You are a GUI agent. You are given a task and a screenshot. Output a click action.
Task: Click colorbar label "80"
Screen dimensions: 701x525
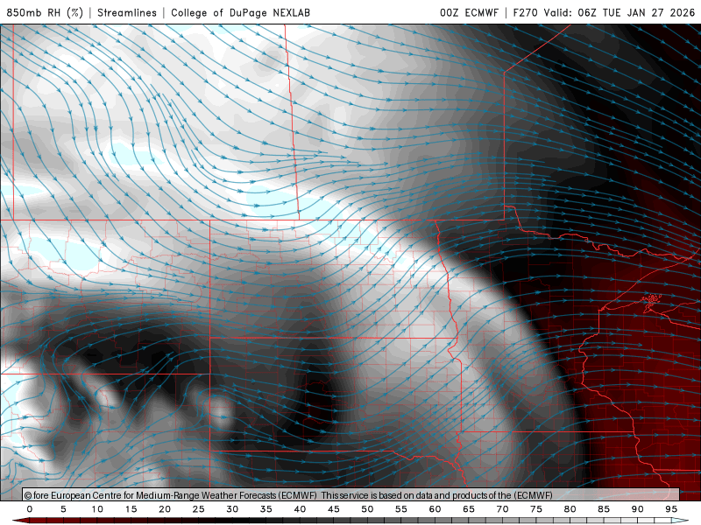(570, 509)
